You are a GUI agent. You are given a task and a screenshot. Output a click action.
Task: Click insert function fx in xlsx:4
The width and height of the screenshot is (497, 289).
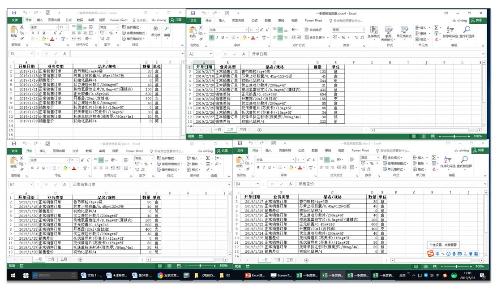click(x=244, y=54)
